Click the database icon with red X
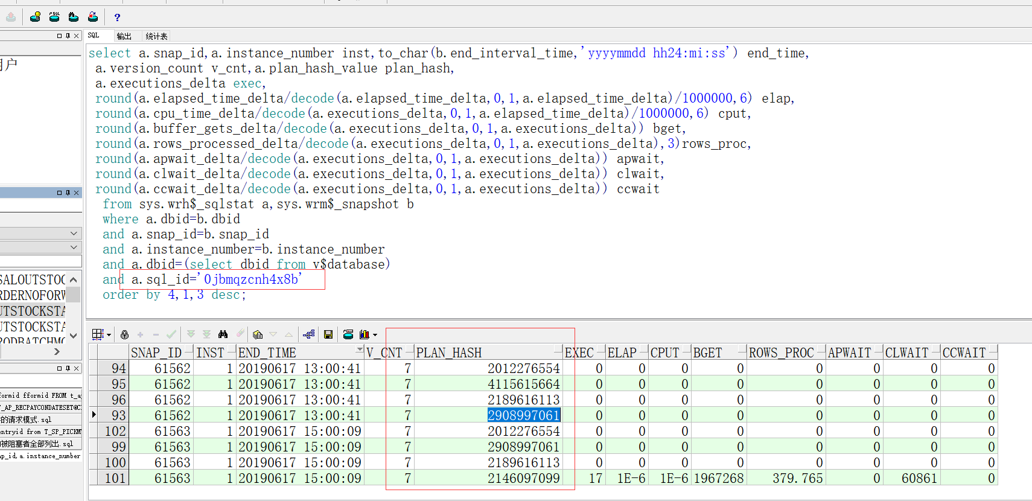 tap(93, 17)
